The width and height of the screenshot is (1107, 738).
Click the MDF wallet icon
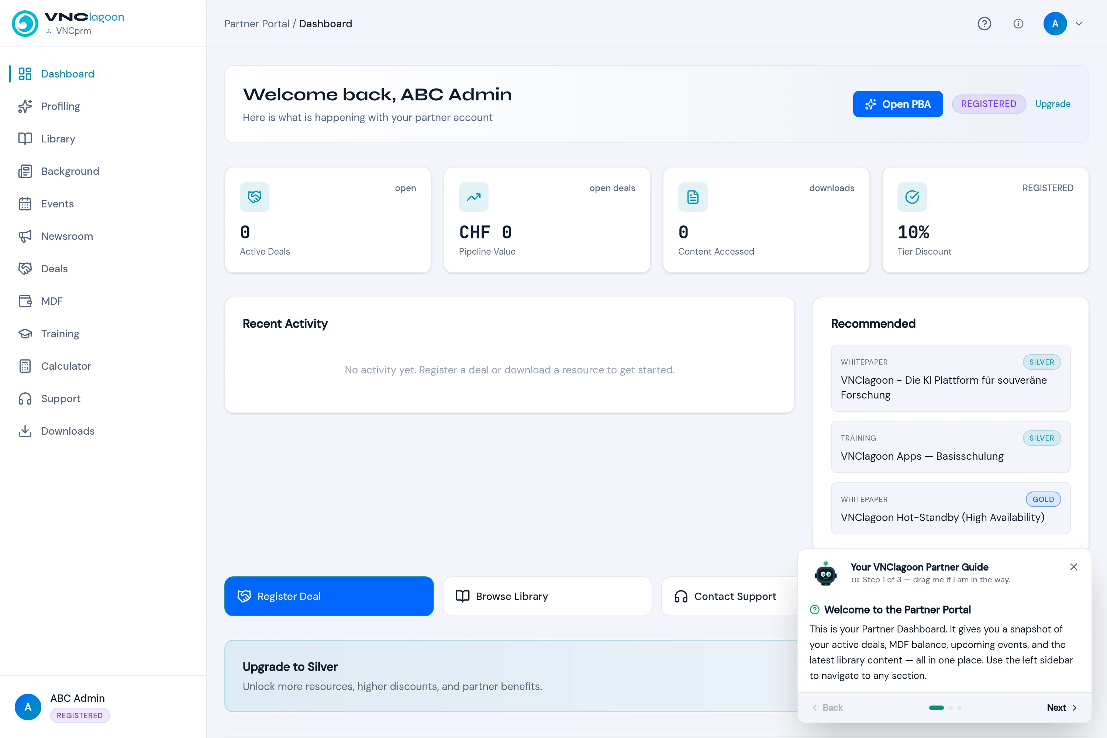(25, 301)
